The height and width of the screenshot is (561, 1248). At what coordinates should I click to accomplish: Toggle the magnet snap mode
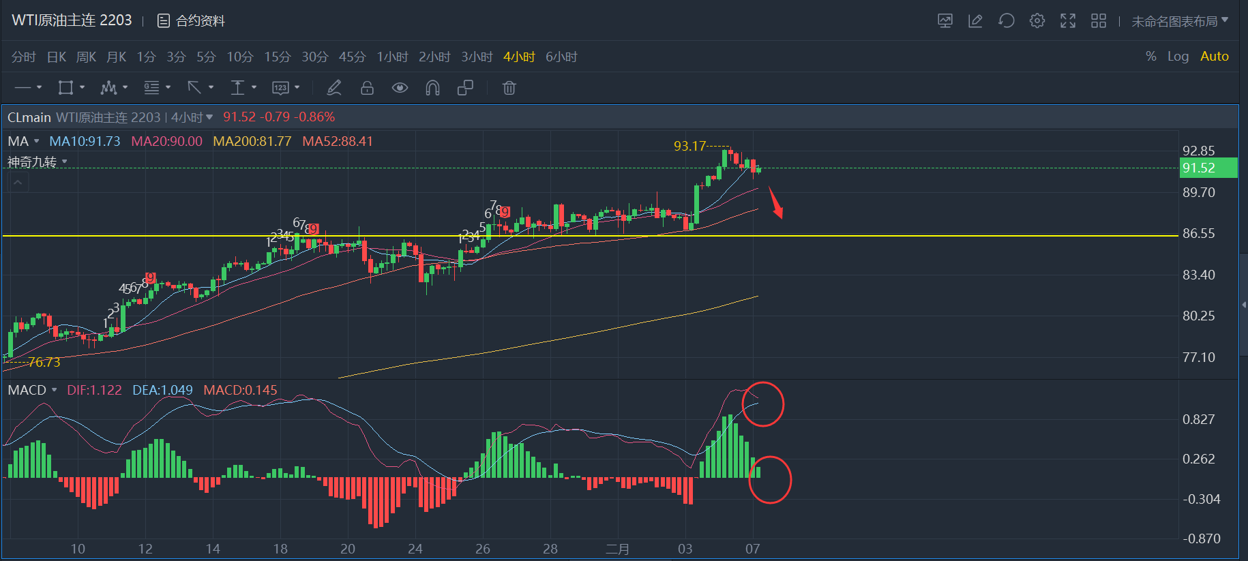432,88
